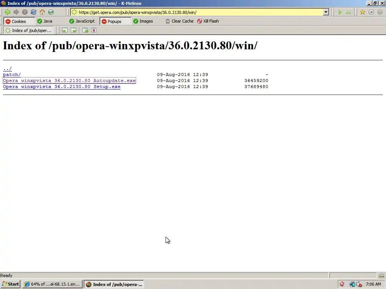Open History with the clock icon
Viewport: 386px width, 289px height.
pyautogui.click(x=371, y=12)
